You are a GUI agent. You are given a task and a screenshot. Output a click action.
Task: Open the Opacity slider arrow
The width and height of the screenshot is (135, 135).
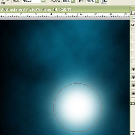pyautogui.click(x=73, y=1)
